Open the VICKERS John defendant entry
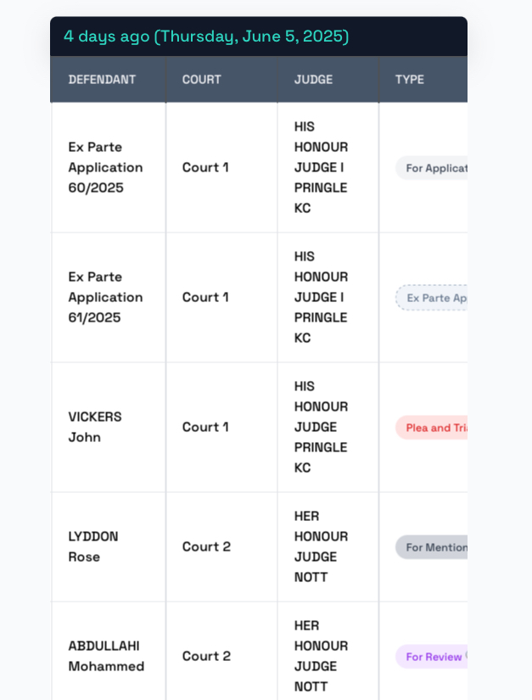 (x=95, y=427)
